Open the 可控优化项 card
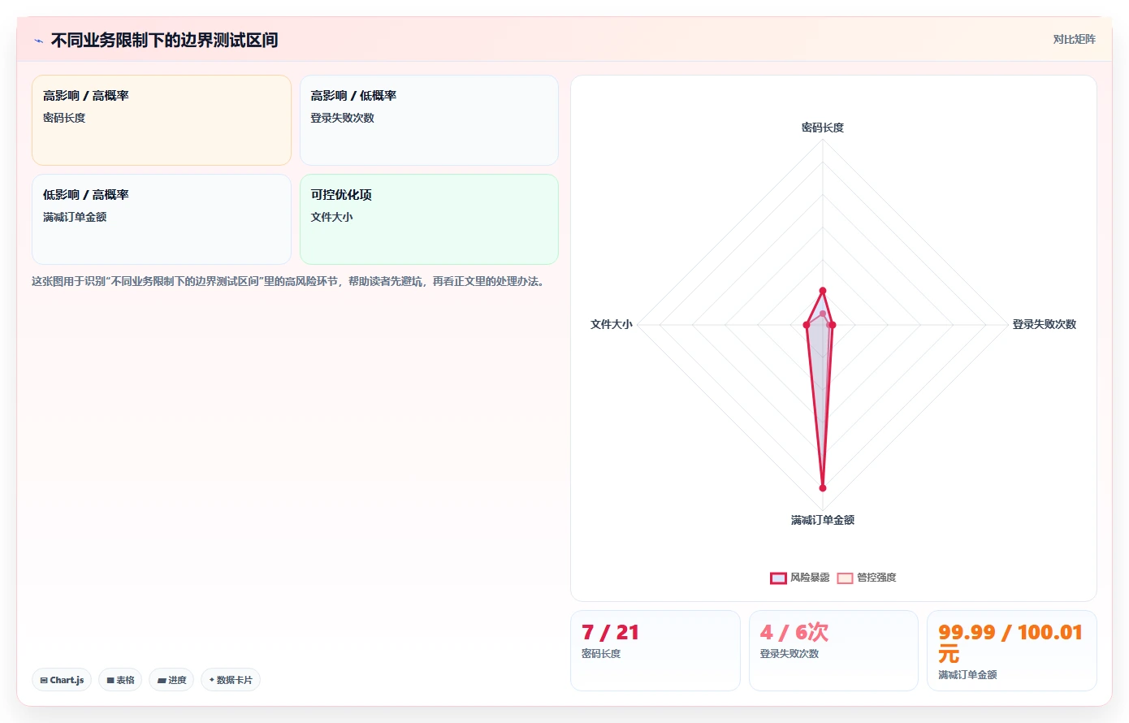1129x723 pixels. pos(429,219)
